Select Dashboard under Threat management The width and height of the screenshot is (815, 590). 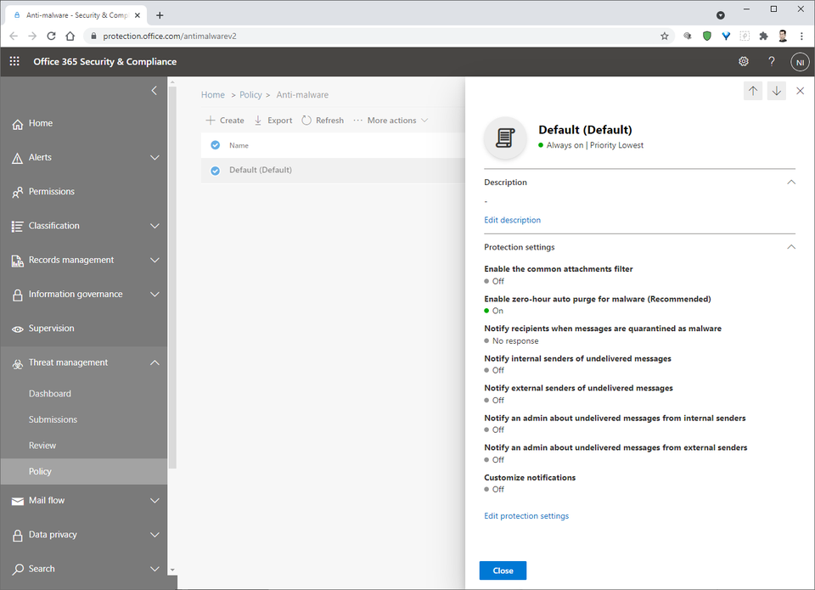pos(50,393)
